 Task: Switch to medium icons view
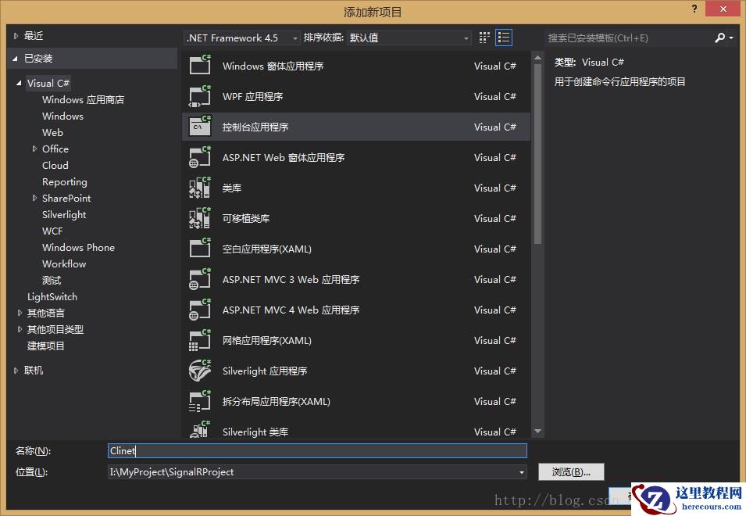click(484, 37)
